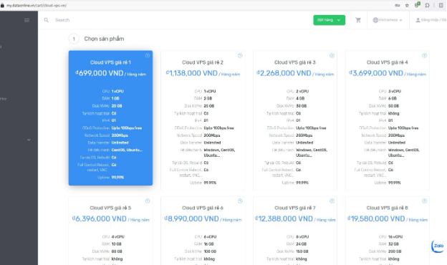Screen dimensions: 447x265
Task: Click the info icon on Cloud VPS giá rẻ 3
Action: pyautogui.click(x=332, y=56)
